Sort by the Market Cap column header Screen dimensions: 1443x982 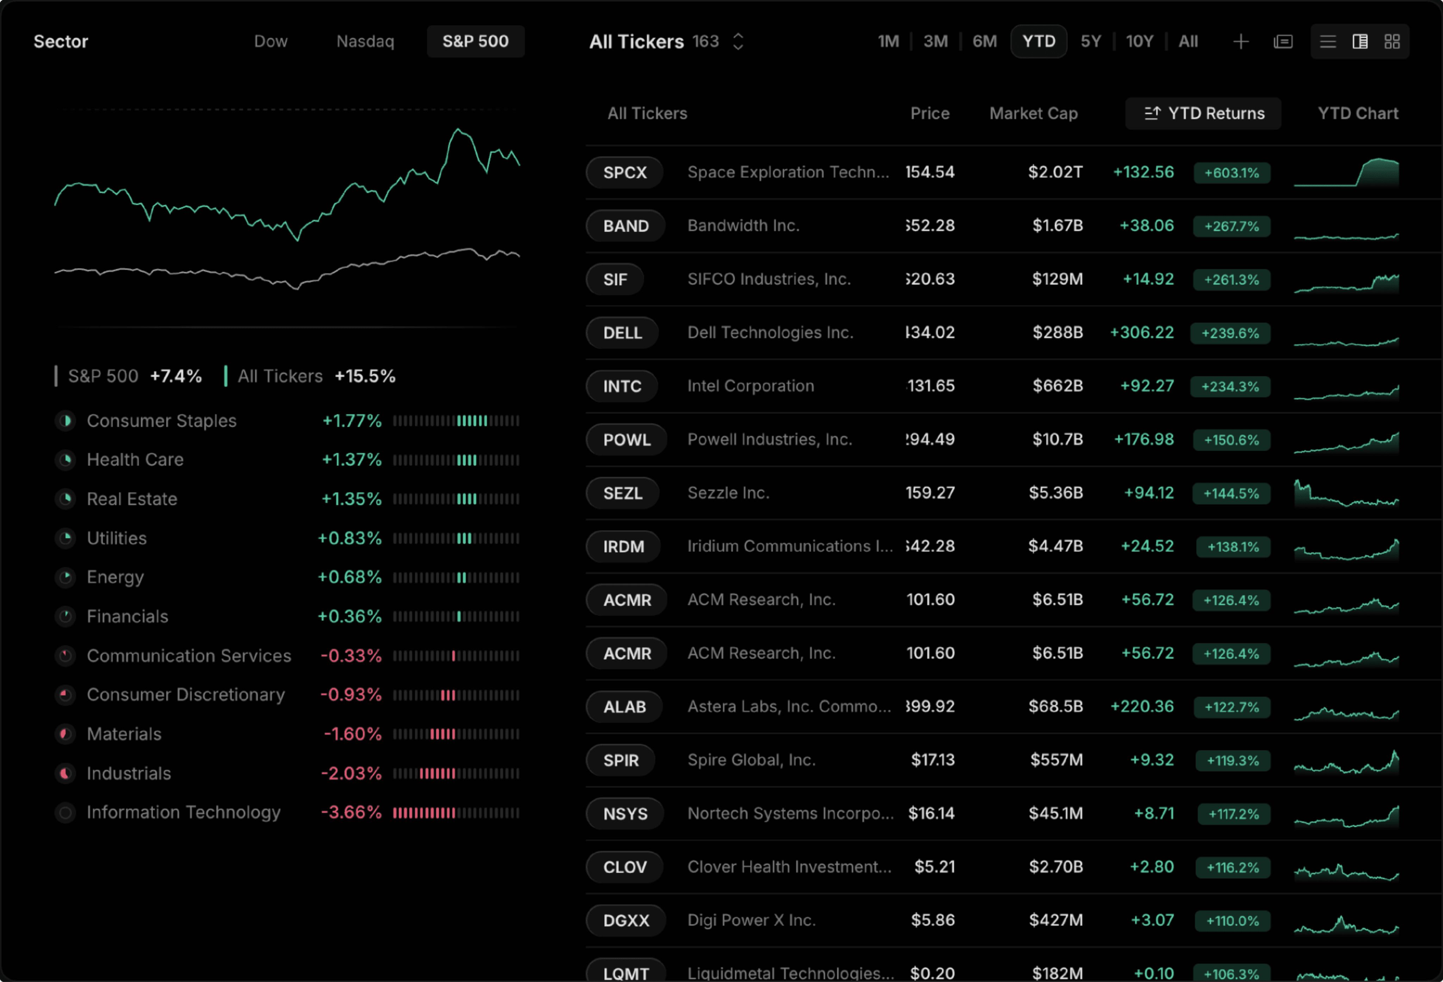1034,113
